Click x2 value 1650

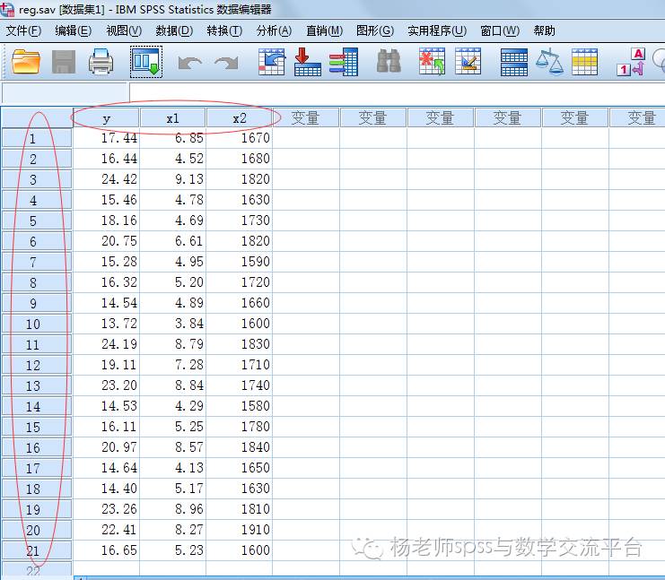[240, 468]
